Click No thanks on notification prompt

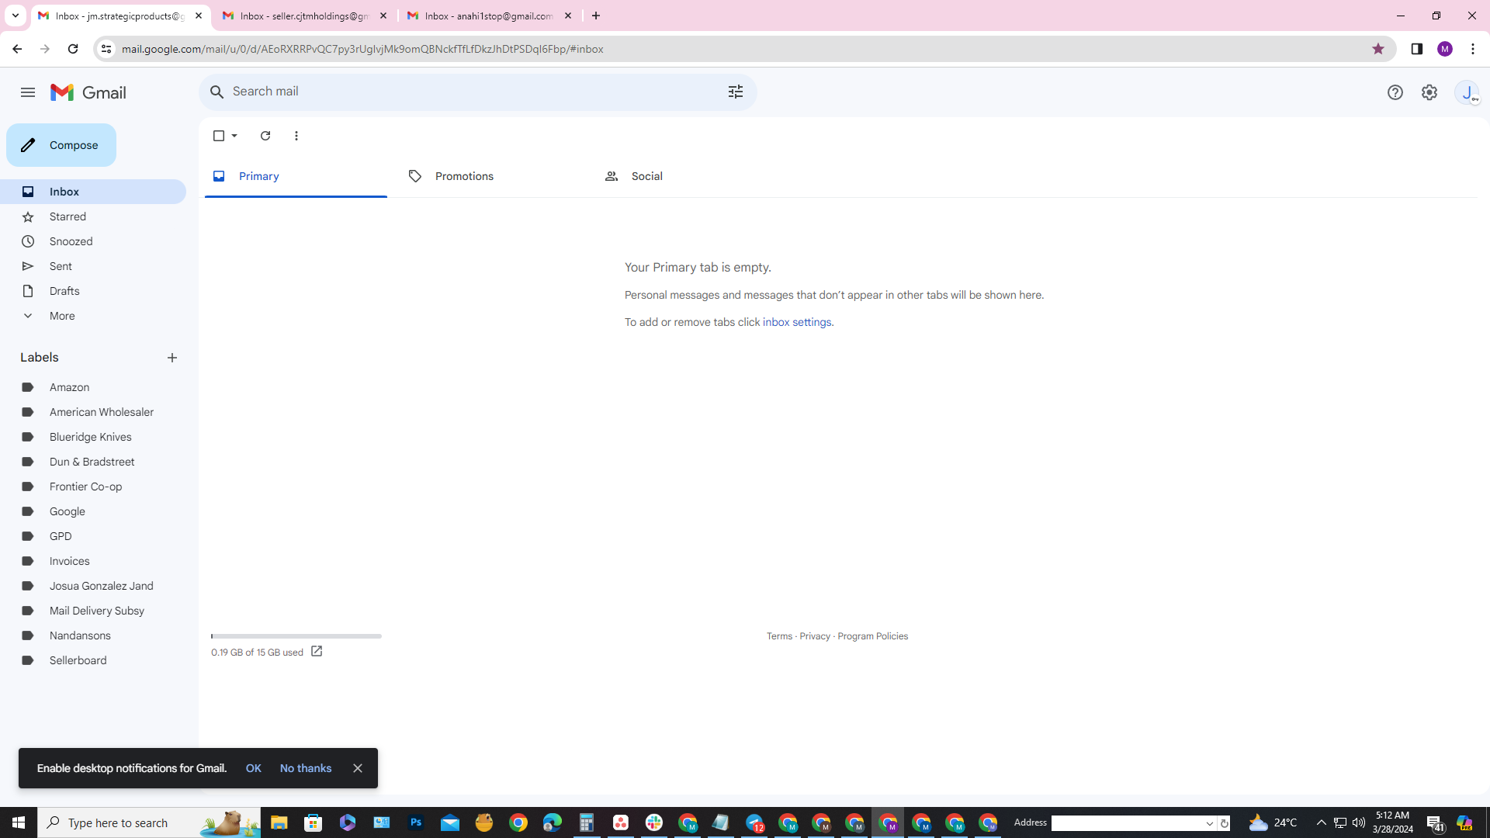point(306,768)
